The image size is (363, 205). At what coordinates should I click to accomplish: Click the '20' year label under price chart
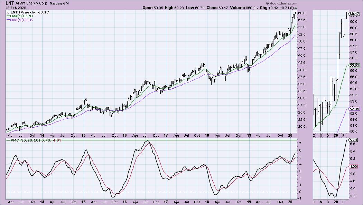point(290,135)
